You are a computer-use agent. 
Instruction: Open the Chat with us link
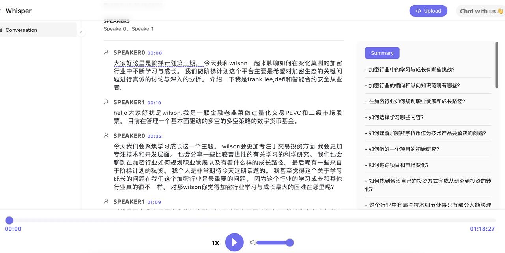[481, 11]
